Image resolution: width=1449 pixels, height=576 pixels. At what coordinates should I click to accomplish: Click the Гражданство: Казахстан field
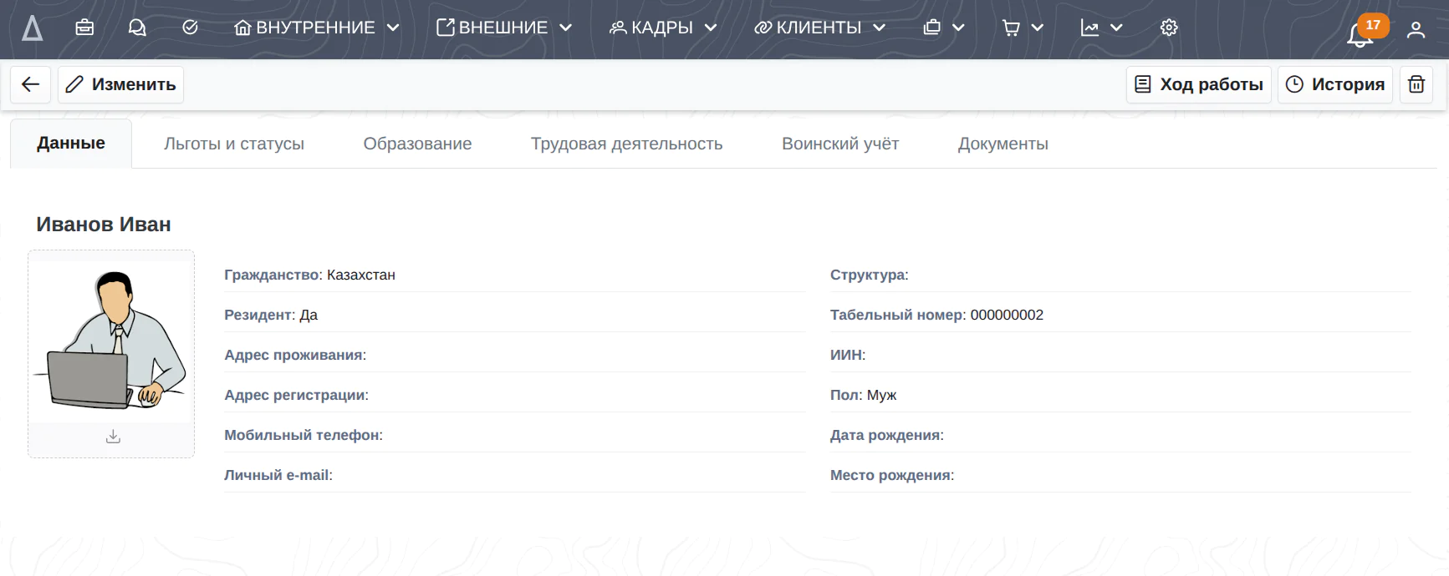[514, 275]
